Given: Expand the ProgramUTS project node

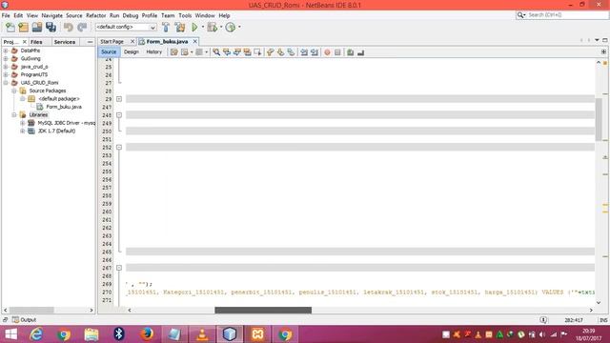Looking at the screenshot, I should [6, 74].
